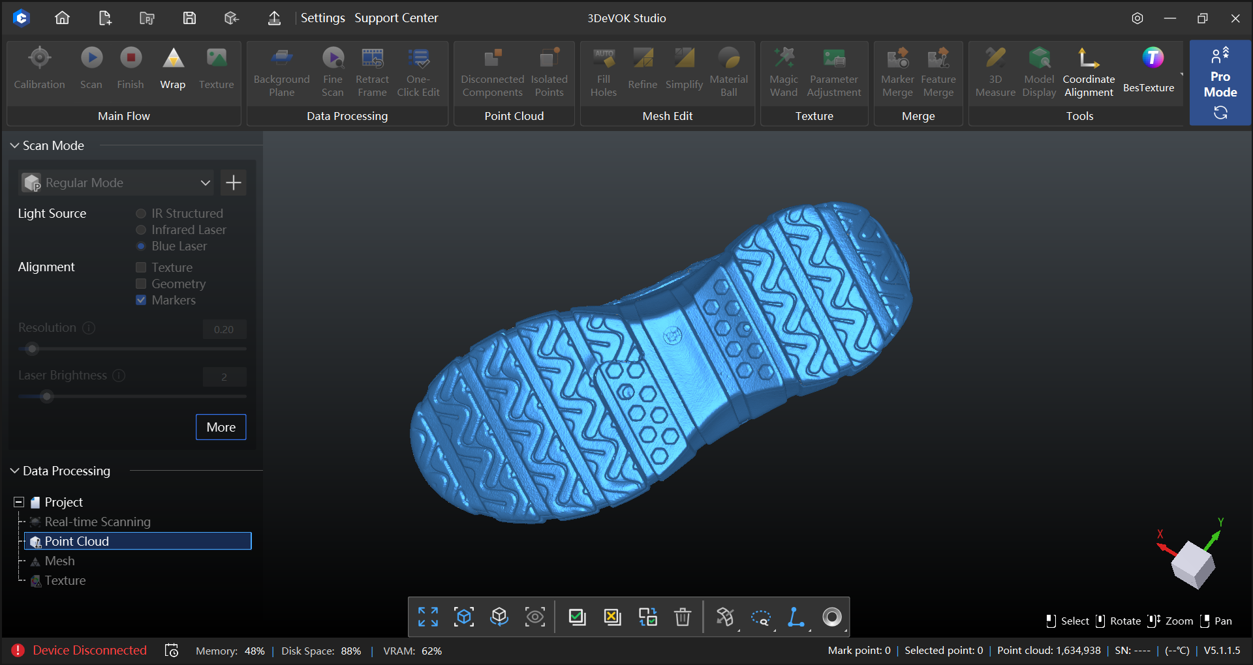Screen dimensions: 1253x665
Task: Choose the Retract Frame tool
Action: 373,72
